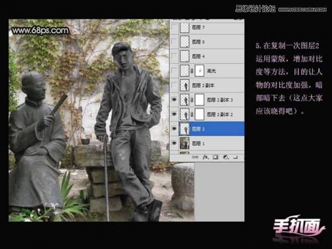Viewport: 332px width, 249px height.
Task: Select layer name 图层 2 副本
Action: [203, 85]
